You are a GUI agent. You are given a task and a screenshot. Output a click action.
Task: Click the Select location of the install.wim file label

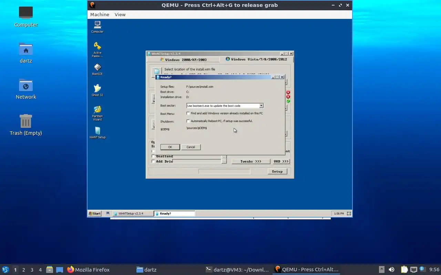point(189,69)
